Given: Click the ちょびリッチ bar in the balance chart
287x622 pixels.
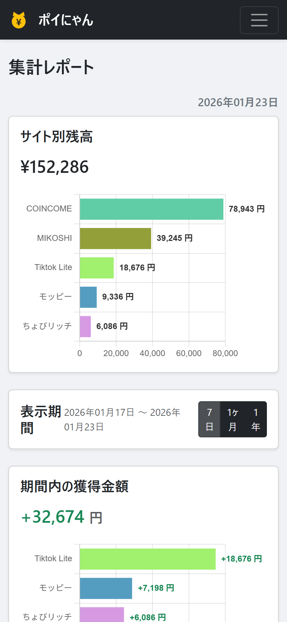Looking at the screenshot, I should coord(85,326).
